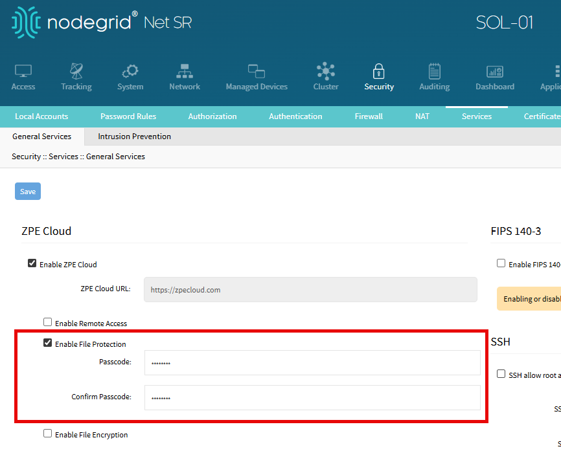This screenshot has height=462, width=561.
Task: Click into the Passcode field
Action: [312, 363]
